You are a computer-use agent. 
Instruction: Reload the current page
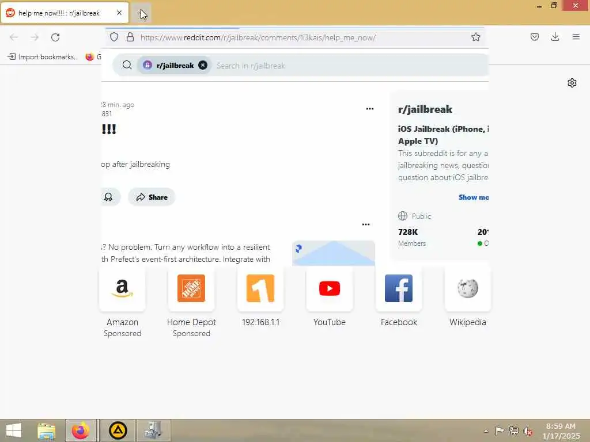[55, 37]
